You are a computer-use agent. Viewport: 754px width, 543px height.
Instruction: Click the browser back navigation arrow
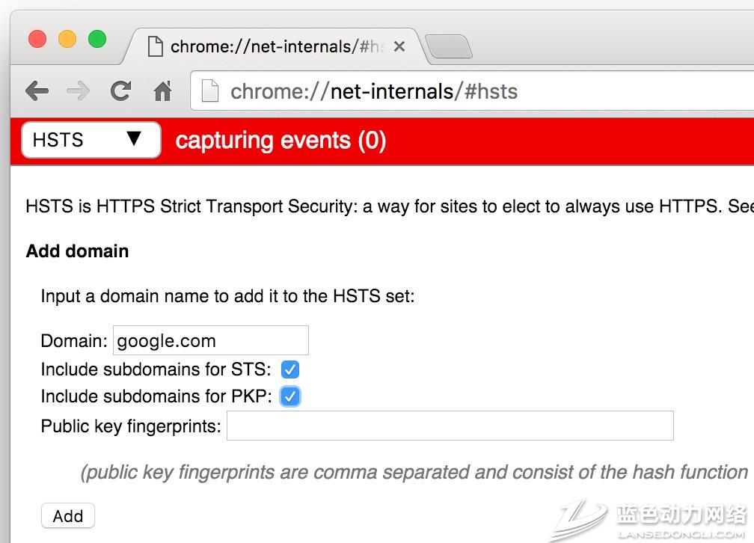pos(36,90)
